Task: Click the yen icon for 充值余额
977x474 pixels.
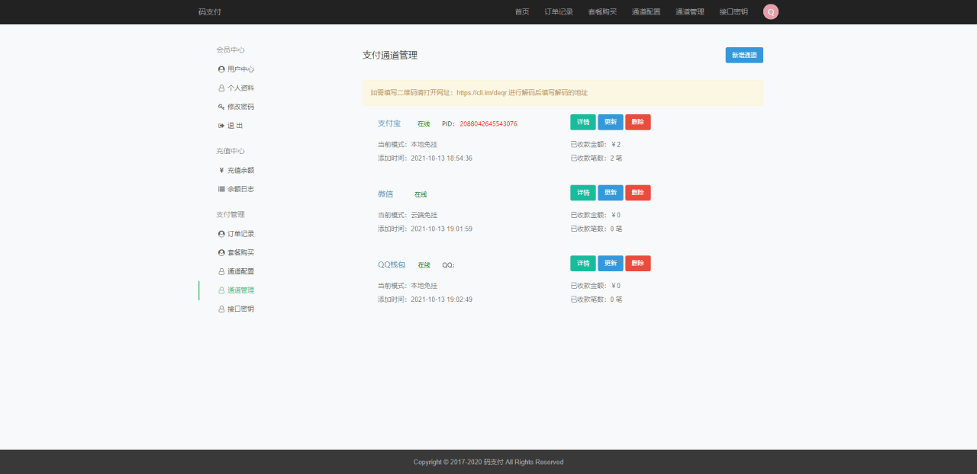Action: pos(221,171)
